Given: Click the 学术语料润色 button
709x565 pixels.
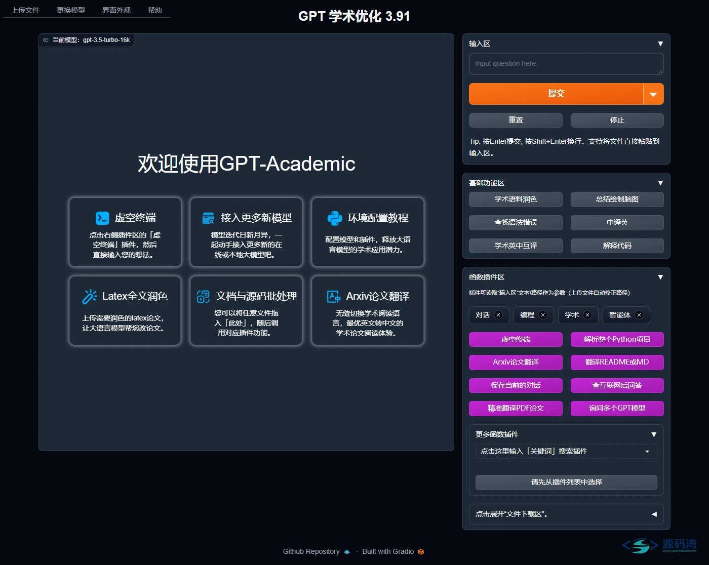Looking at the screenshot, I should point(516,199).
